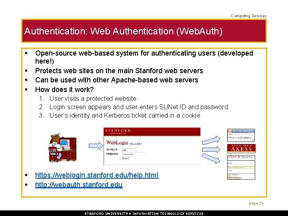Click the 'What is this?' link beside WebLogin

pyautogui.click(x=136, y=144)
